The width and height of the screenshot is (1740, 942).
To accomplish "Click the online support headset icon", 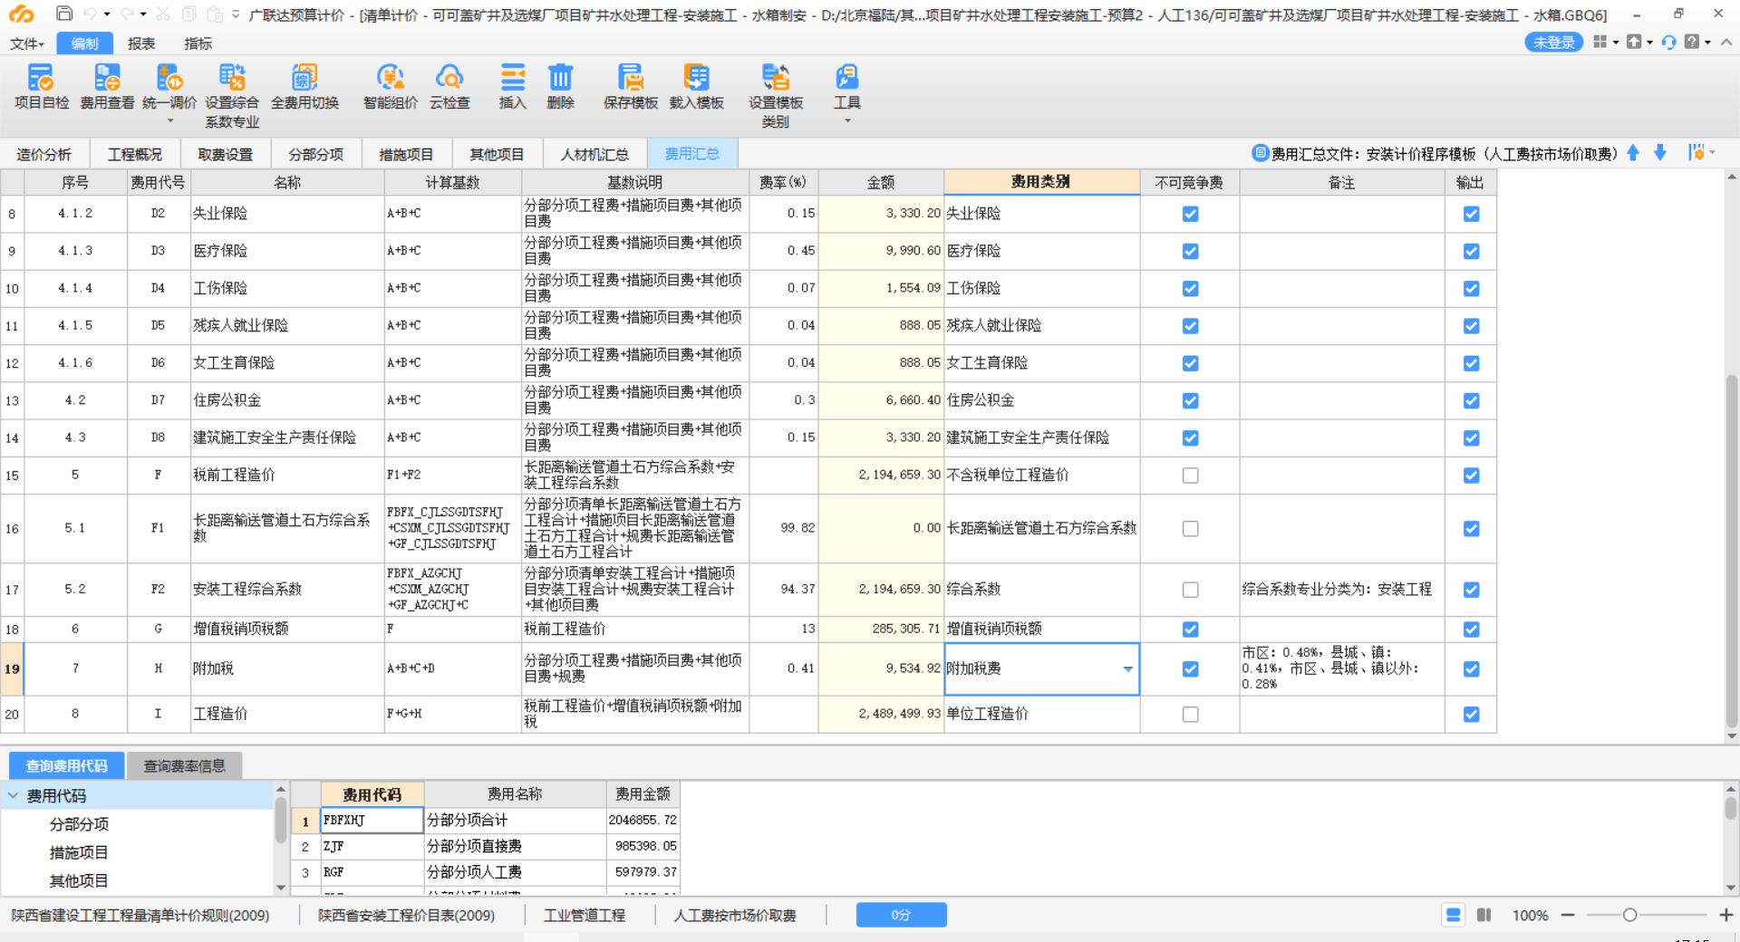I will [1669, 42].
